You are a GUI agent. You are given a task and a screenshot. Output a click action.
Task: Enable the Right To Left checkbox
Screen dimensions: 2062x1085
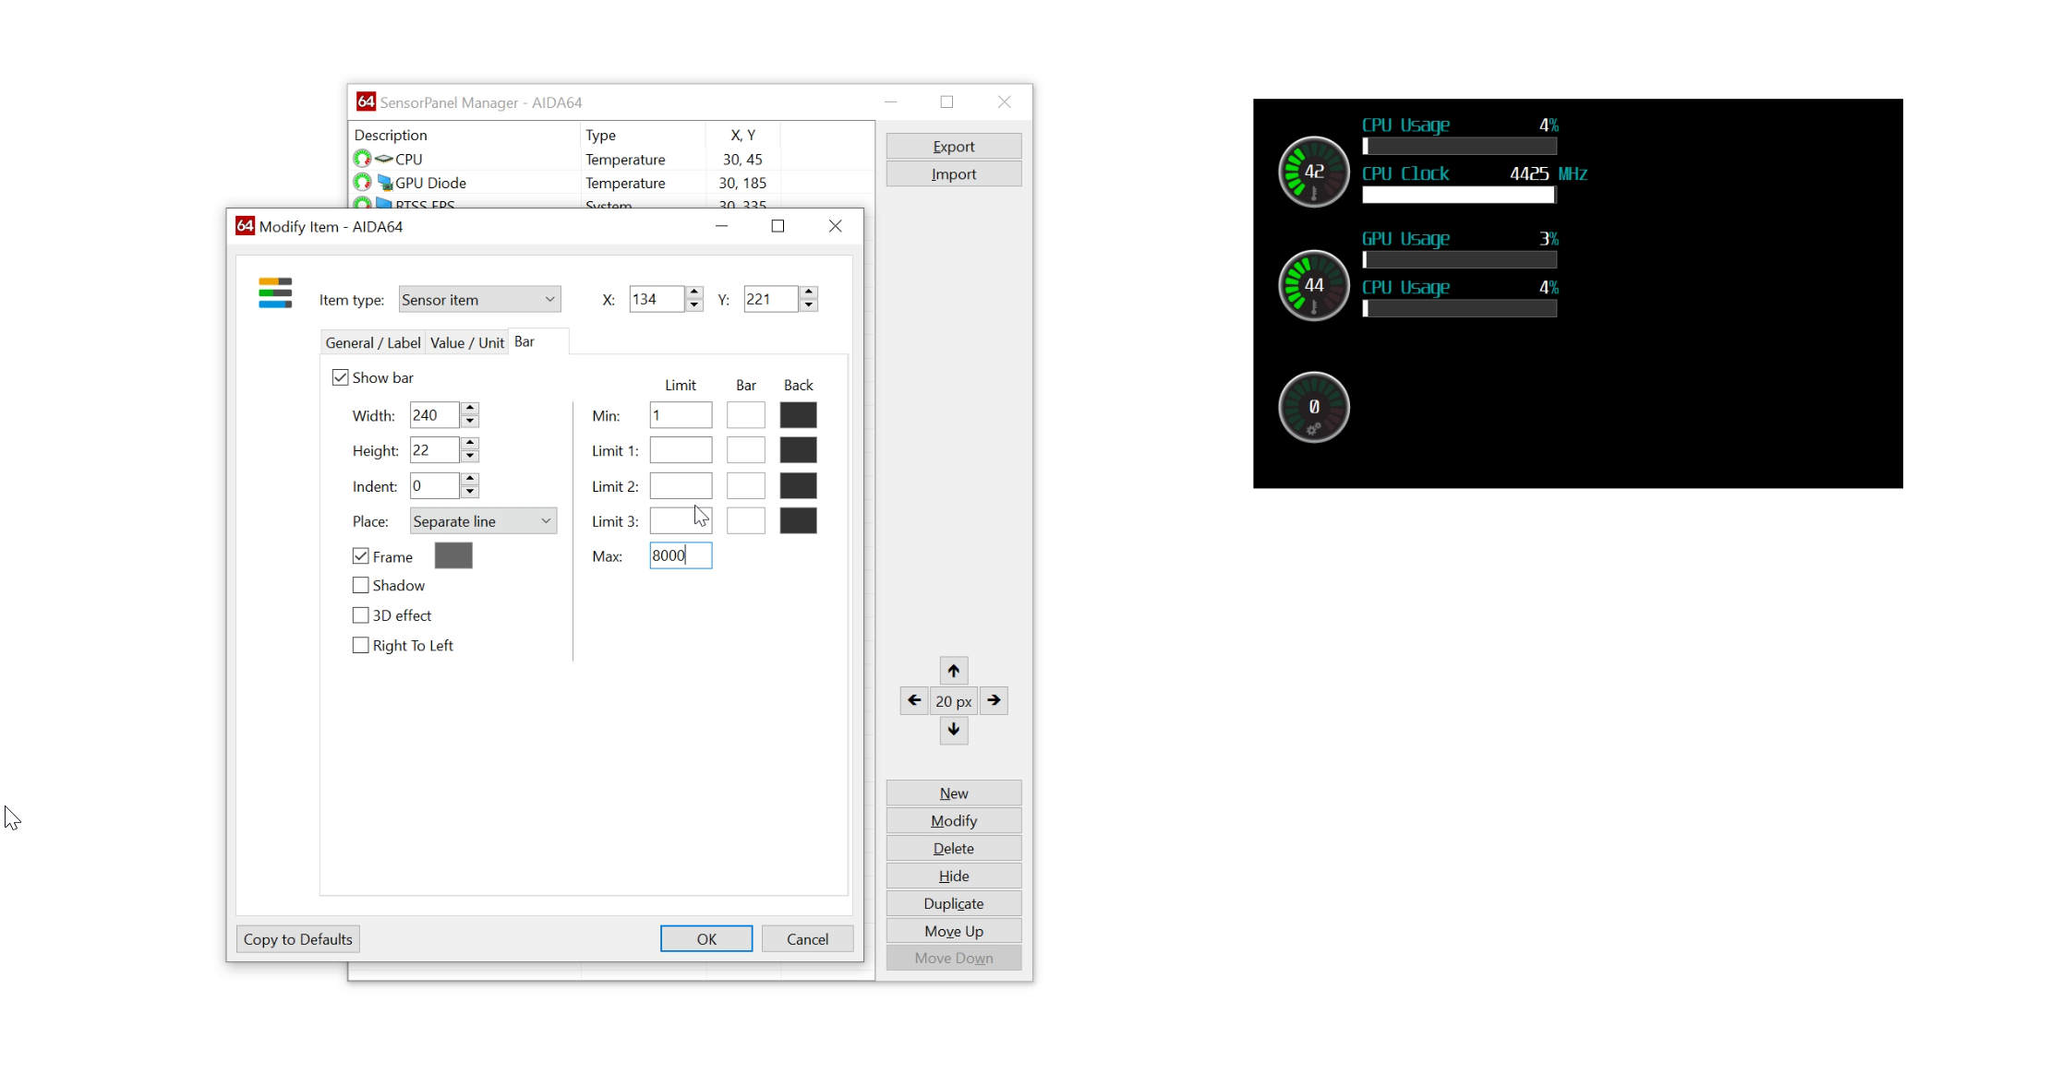pos(361,646)
